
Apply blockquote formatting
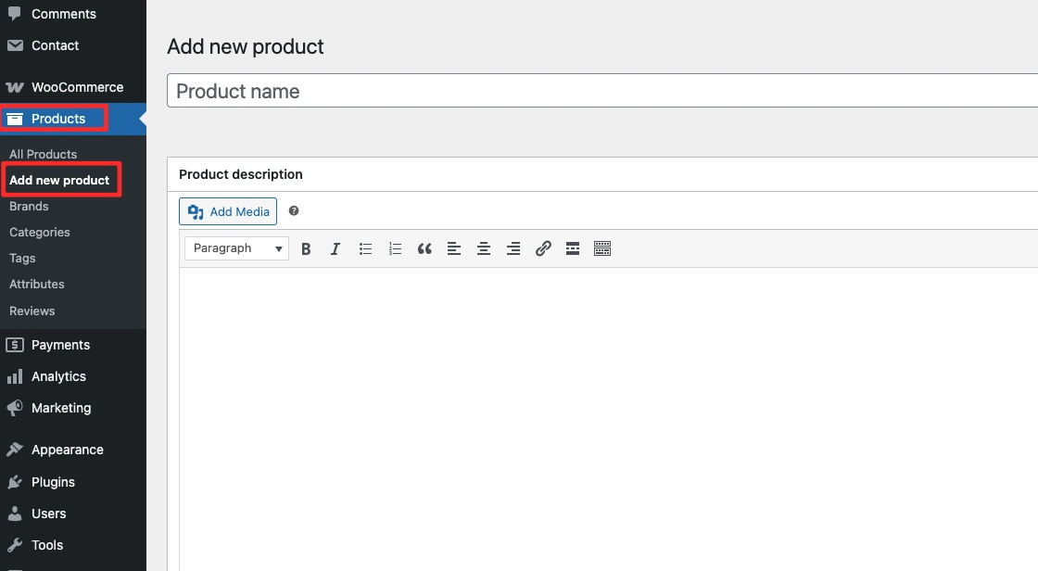click(x=424, y=248)
